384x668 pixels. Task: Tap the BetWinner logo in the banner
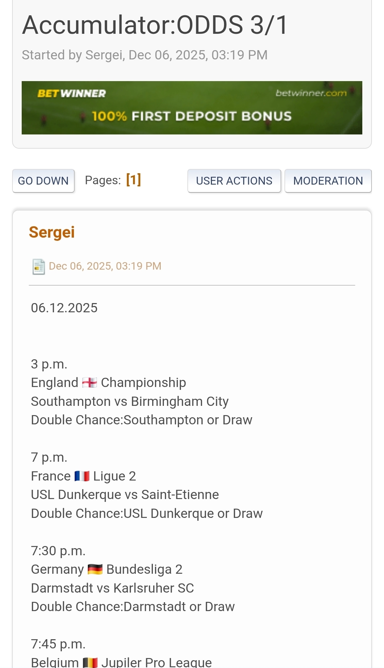[71, 94]
